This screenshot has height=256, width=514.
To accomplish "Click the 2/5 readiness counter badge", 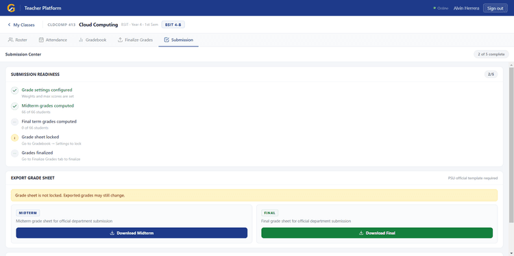I will [491, 75].
